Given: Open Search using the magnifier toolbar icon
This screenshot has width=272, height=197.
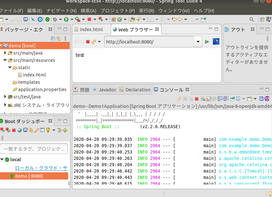Looking at the screenshot, I should [251, 19].
